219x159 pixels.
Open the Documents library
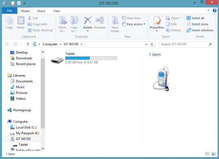click(x=21, y=81)
